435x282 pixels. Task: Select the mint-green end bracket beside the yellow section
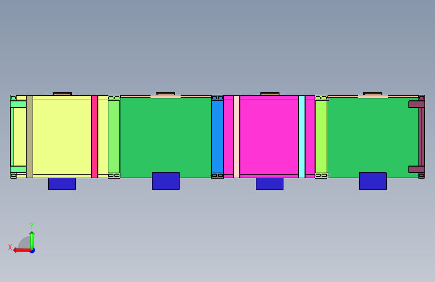pyautogui.click(x=12, y=136)
